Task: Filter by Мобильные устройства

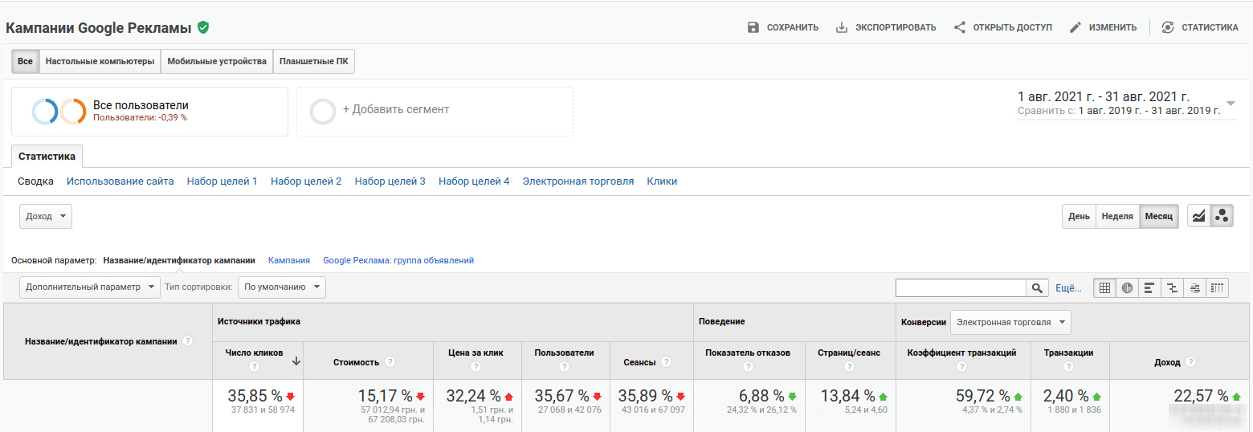Action: click(x=217, y=61)
